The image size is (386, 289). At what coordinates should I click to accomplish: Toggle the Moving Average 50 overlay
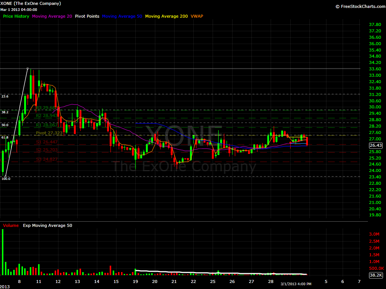(x=122, y=16)
